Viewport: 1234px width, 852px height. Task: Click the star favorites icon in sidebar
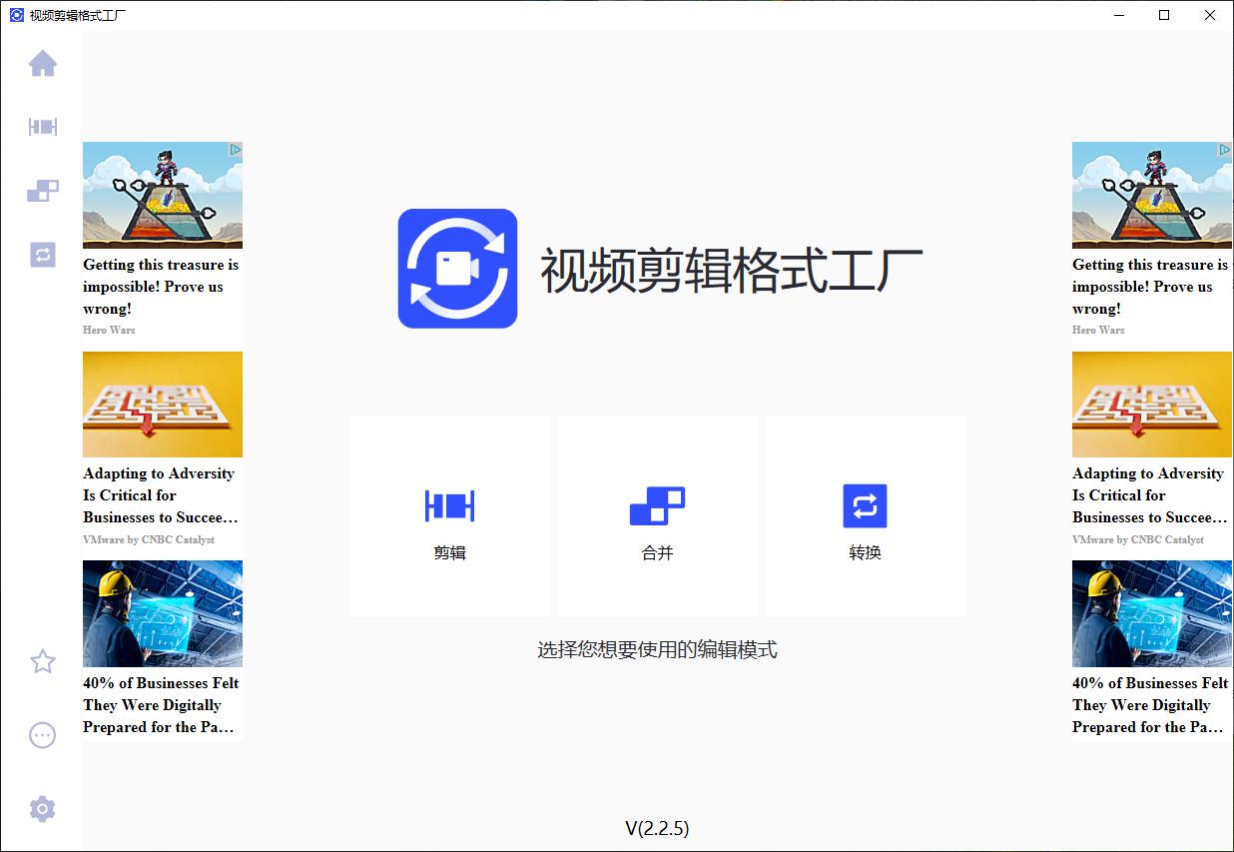[43, 661]
